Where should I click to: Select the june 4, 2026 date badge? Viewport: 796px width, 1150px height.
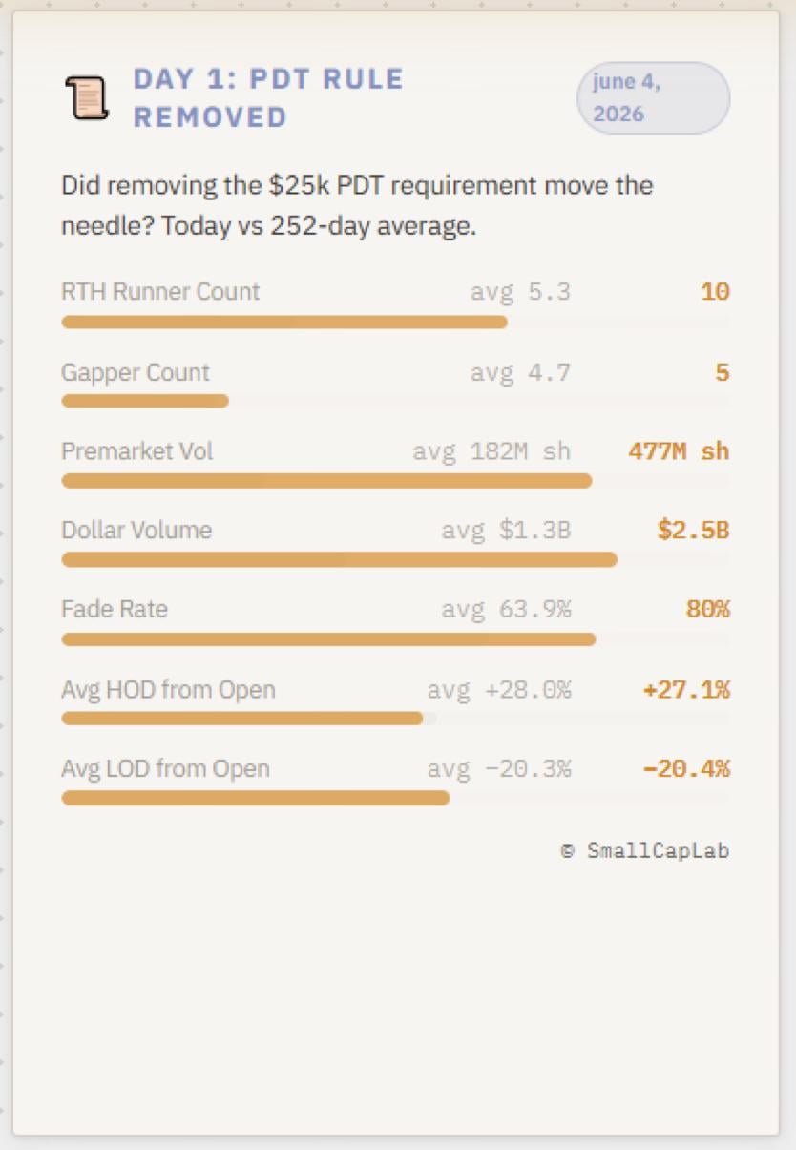[653, 97]
